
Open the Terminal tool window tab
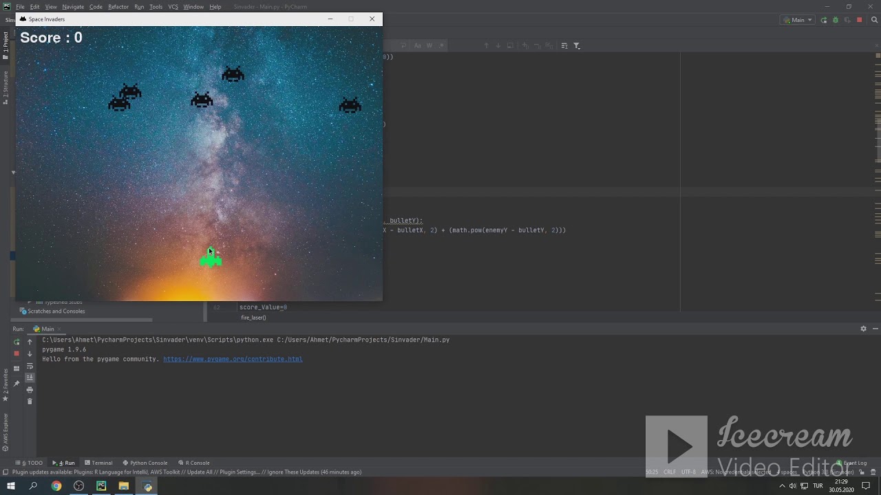(98, 463)
